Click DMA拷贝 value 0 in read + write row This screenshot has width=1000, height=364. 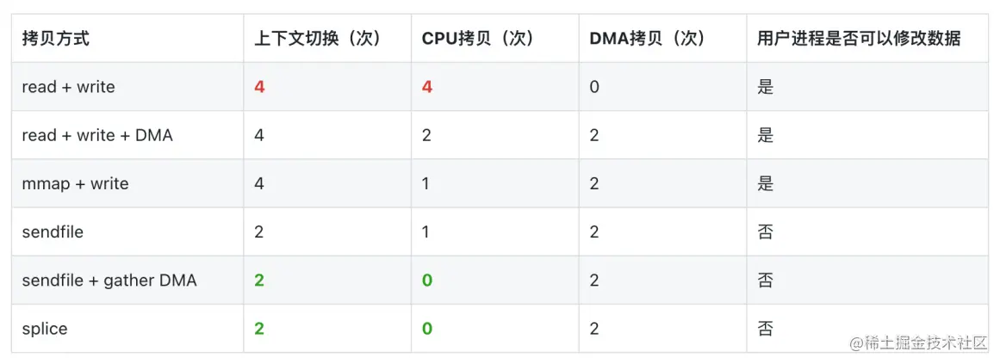click(x=594, y=87)
